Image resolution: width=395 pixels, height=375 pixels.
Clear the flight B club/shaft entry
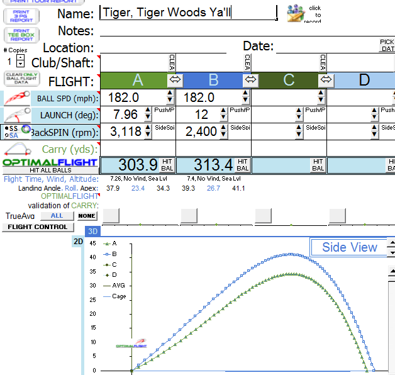click(x=247, y=62)
